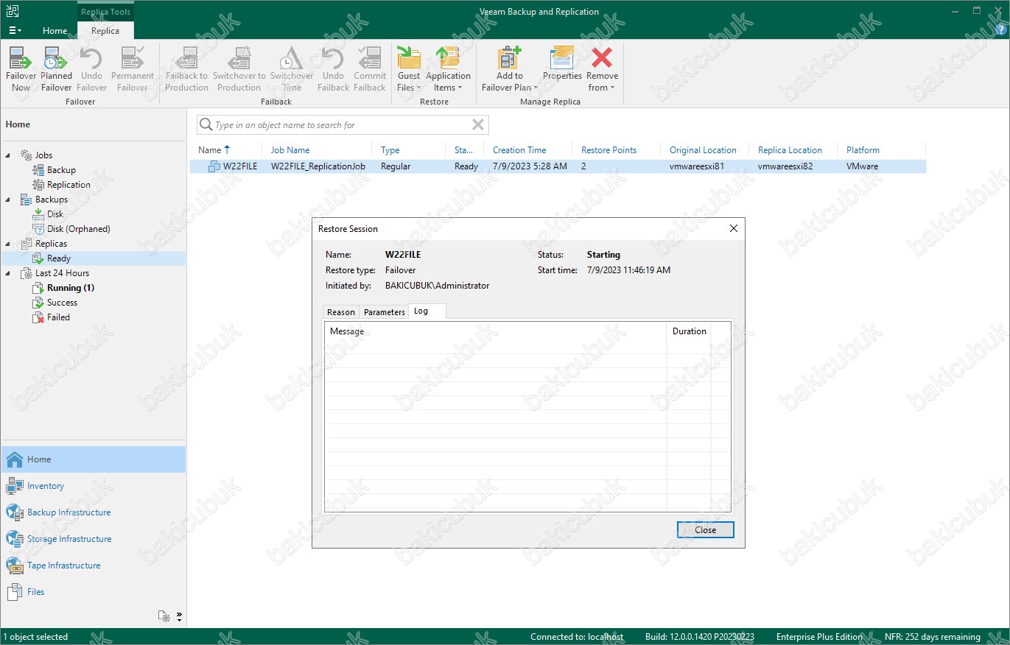Image resolution: width=1010 pixels, height=645 pixels.
Task: Switch to the Home ribbon tab
Action: coord(55,31)
